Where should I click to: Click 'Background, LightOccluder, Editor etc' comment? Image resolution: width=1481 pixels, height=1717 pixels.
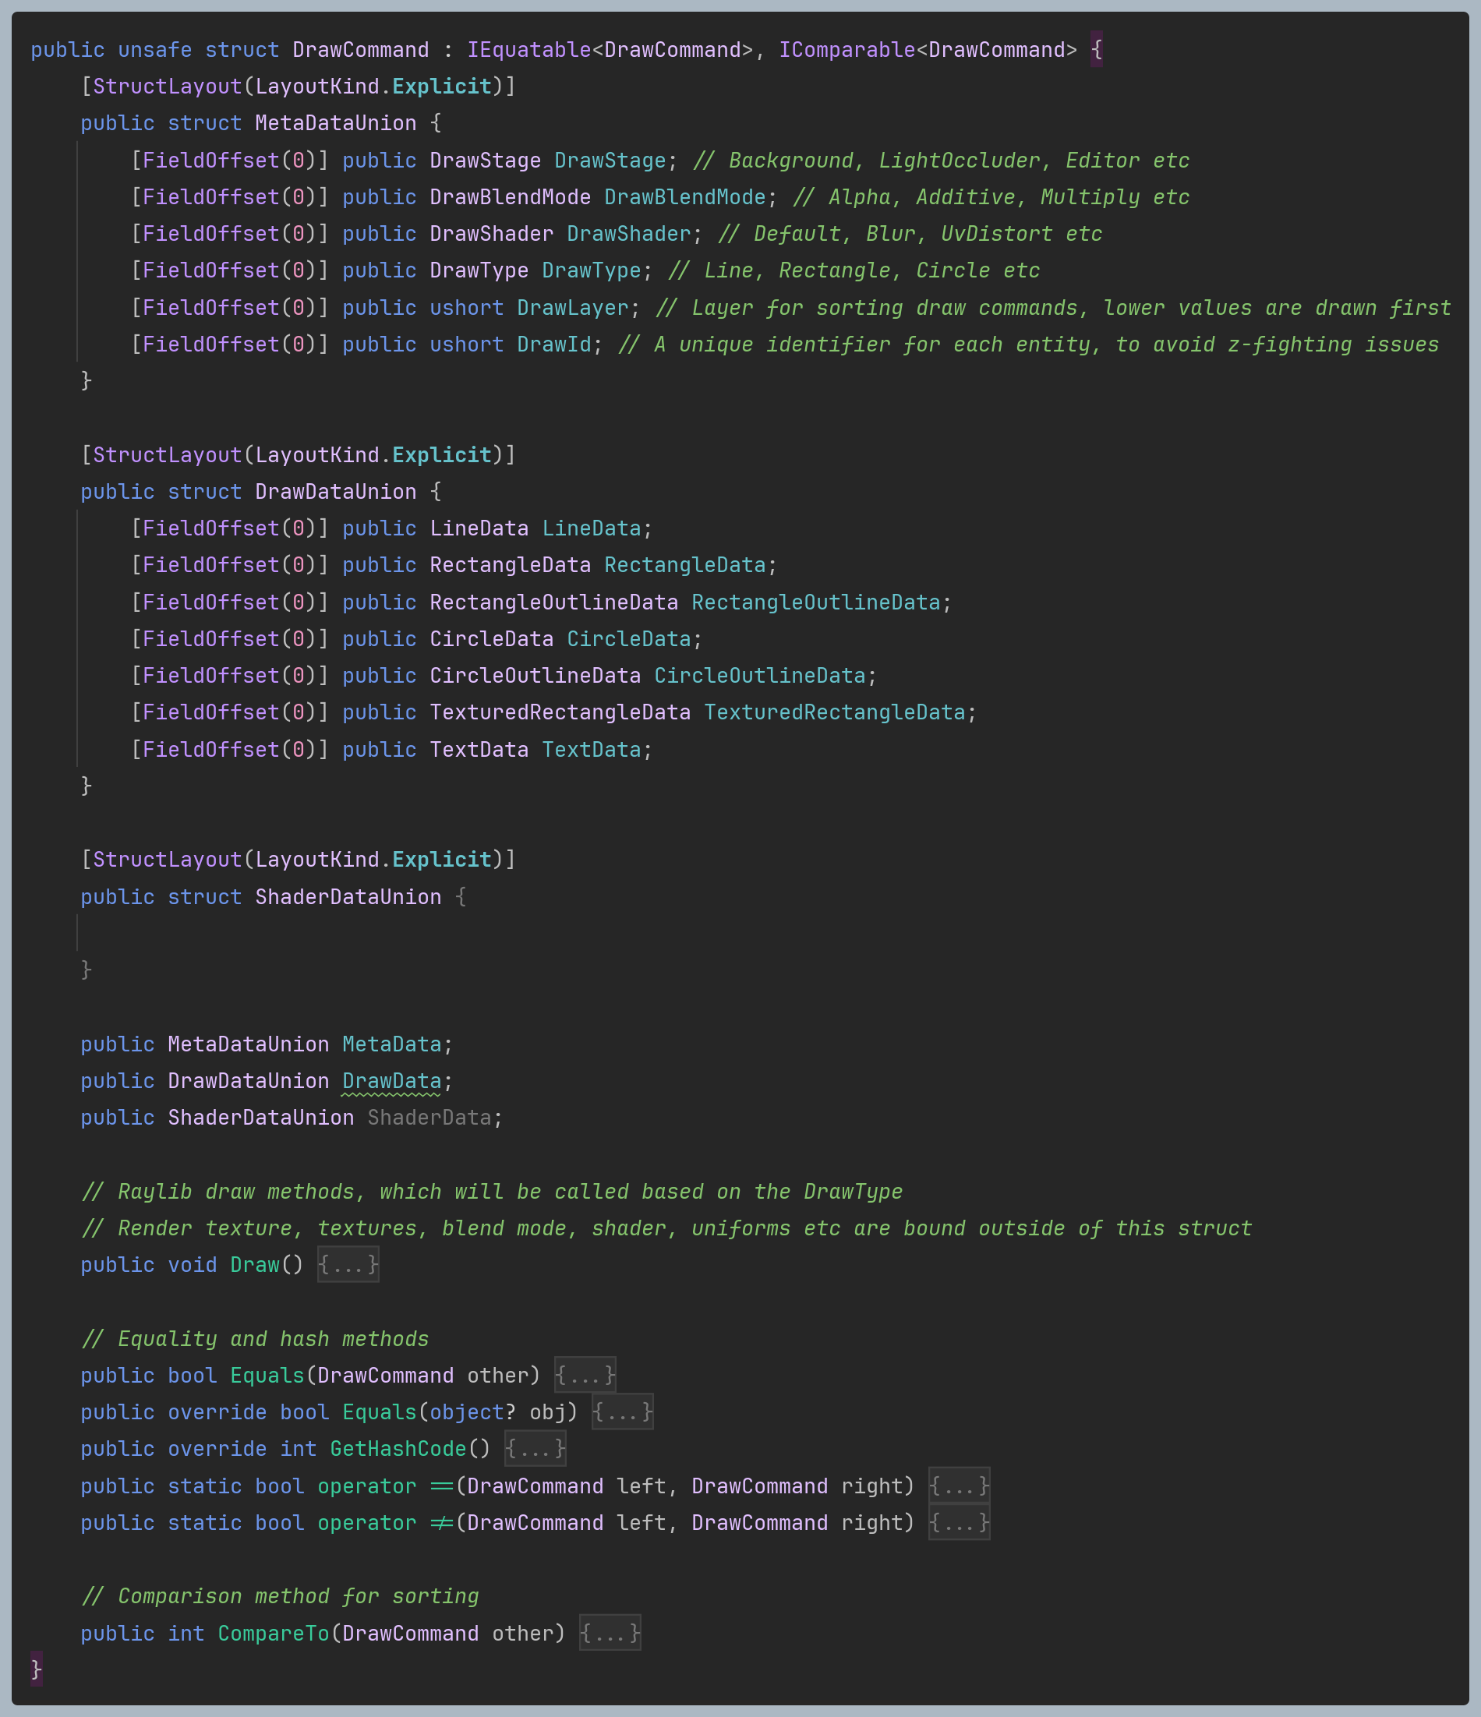[941, 160]
